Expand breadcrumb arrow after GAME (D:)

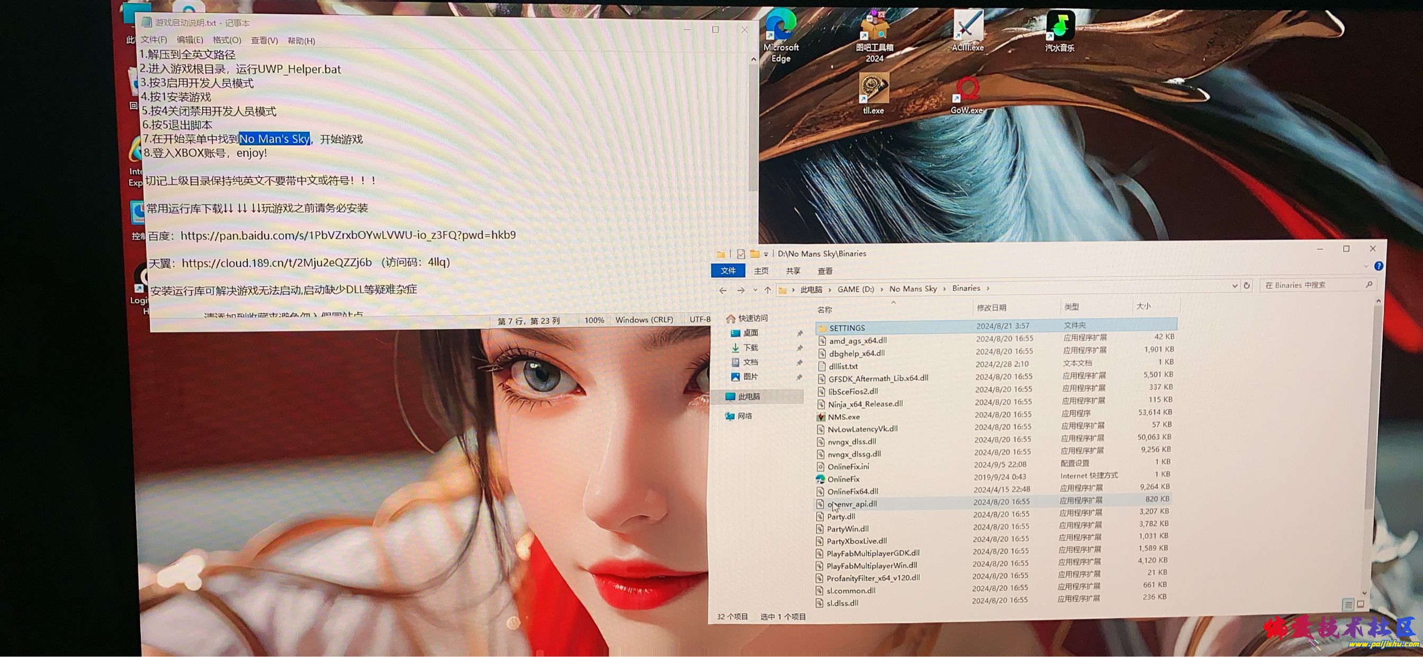tap(881, 289)
